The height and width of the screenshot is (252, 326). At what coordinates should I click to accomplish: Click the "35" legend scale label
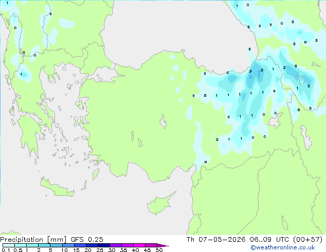pos(124,250)
